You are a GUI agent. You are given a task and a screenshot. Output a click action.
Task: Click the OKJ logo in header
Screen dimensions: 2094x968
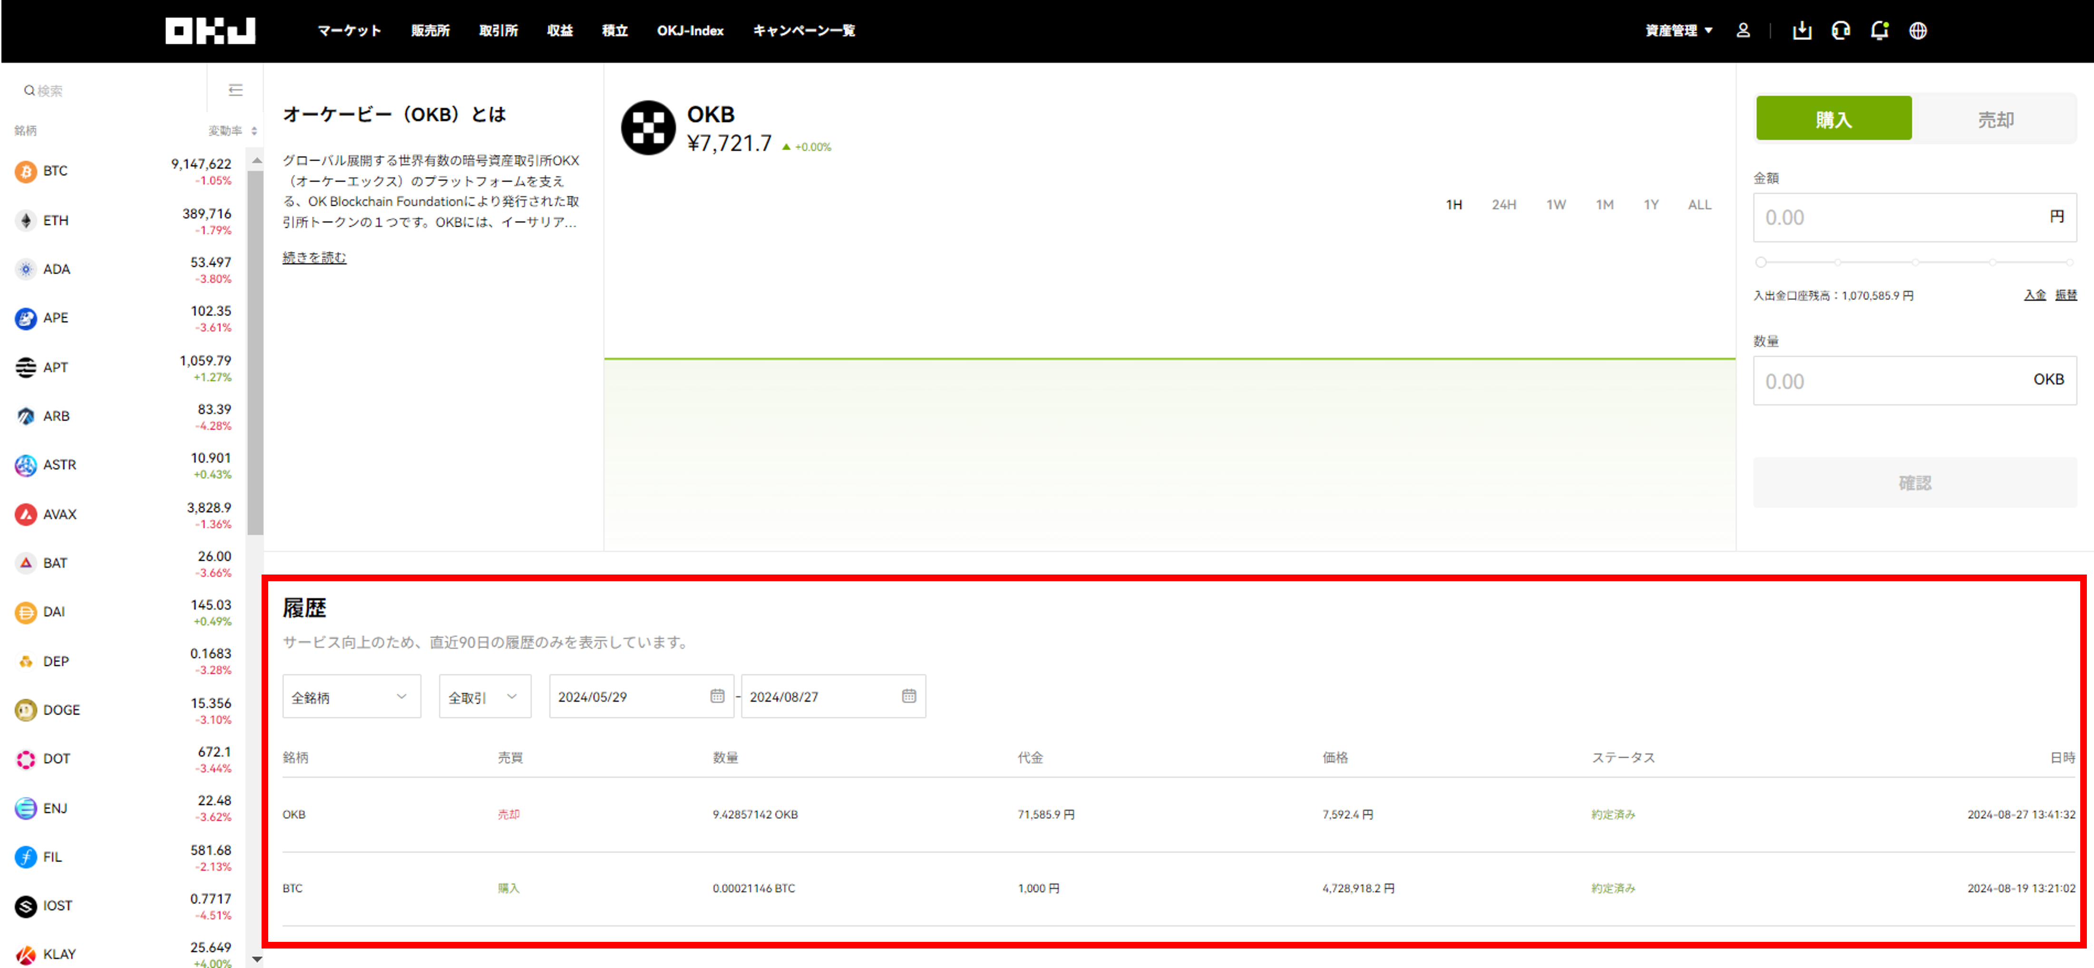tap(210, 31)
